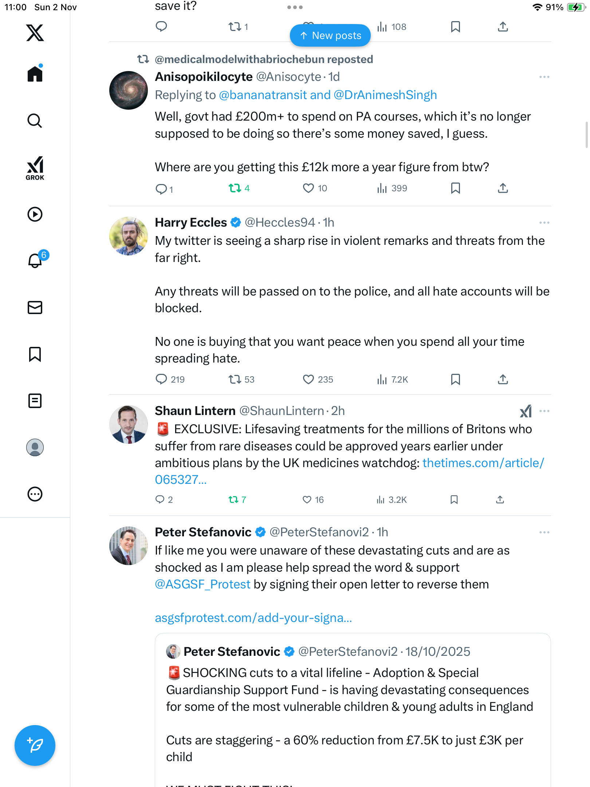This screenshot has width=590, height=787.
Task: Open more options on Harry Eccles' post
Action: (x=544, y=223)
